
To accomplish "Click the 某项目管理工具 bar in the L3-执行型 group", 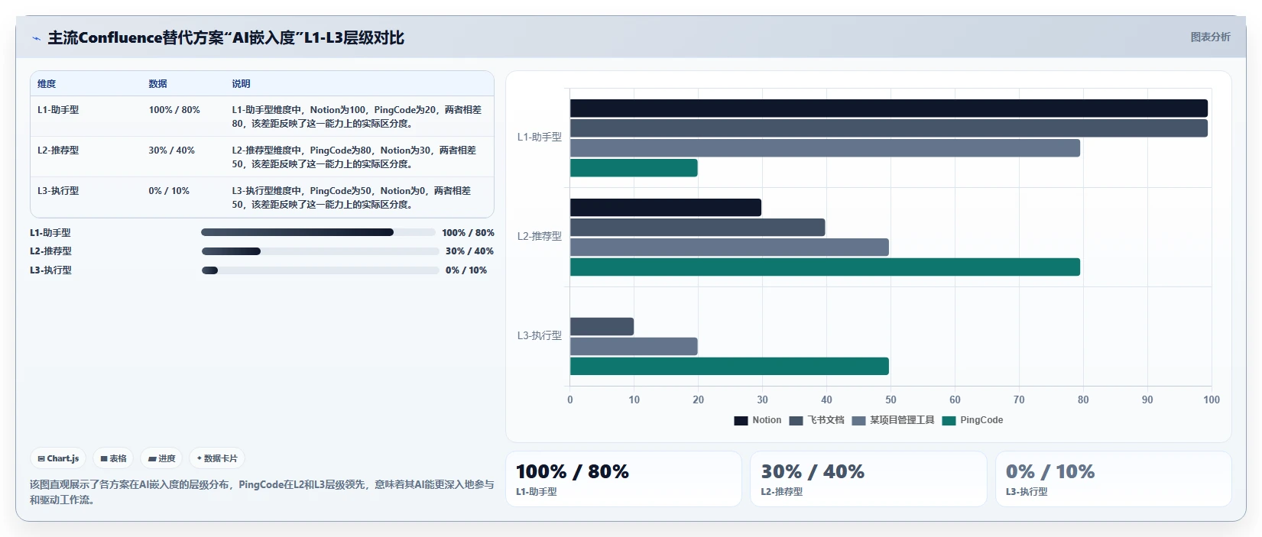I will coord(634,347).
